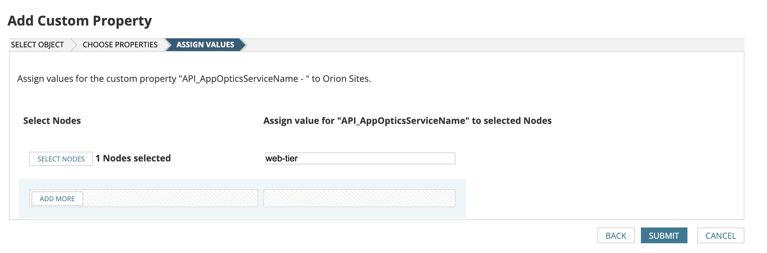Click the Add Custom Property heading
767x253 pixels.
coord(80,21)
